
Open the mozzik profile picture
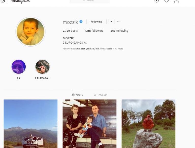tap(30, 32)
